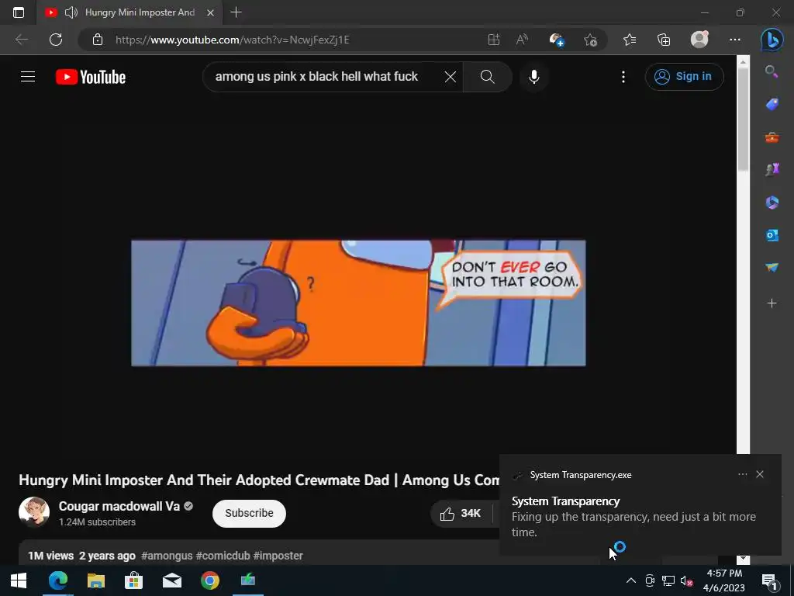Open the Cougar macdowall Va channel name
Screen dimensions: 794x596
(119, 506)
